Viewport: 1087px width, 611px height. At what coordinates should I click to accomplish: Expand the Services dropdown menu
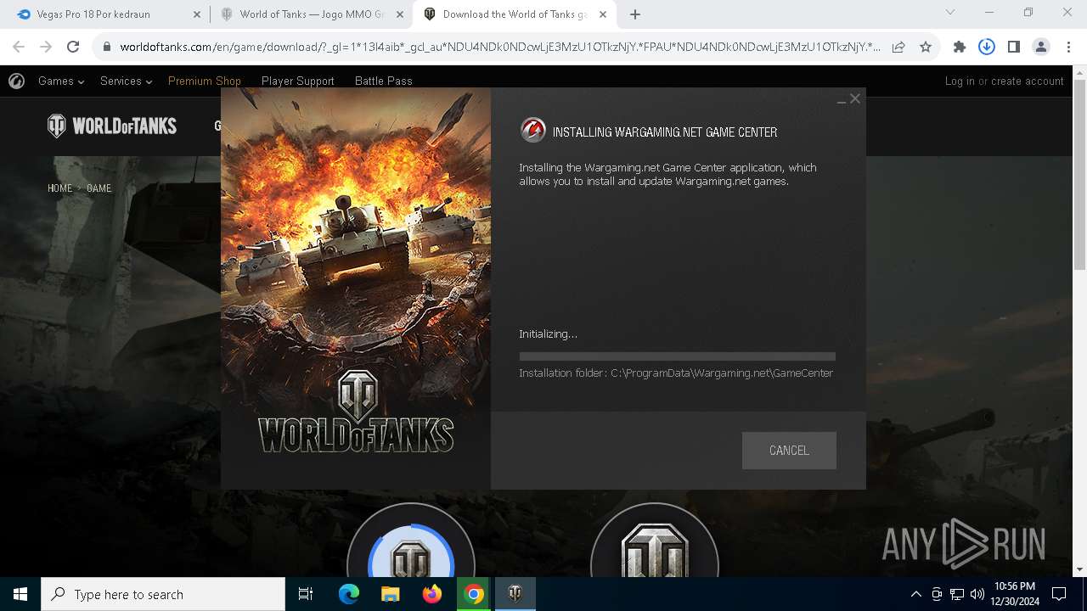(126, 81)
